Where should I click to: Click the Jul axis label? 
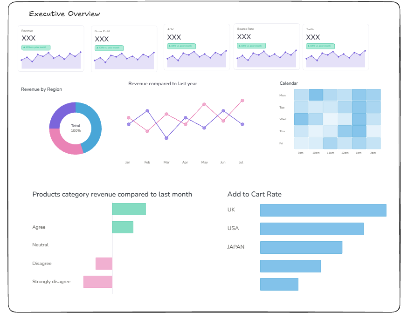(241, 162)
